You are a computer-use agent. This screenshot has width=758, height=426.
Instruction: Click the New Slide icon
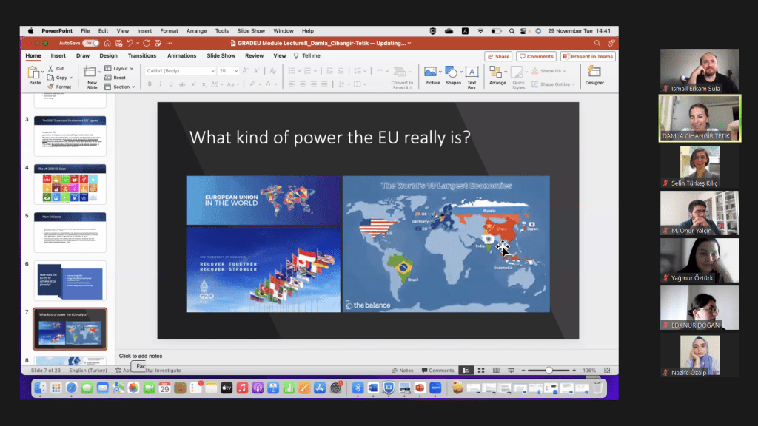click(91, 75)
